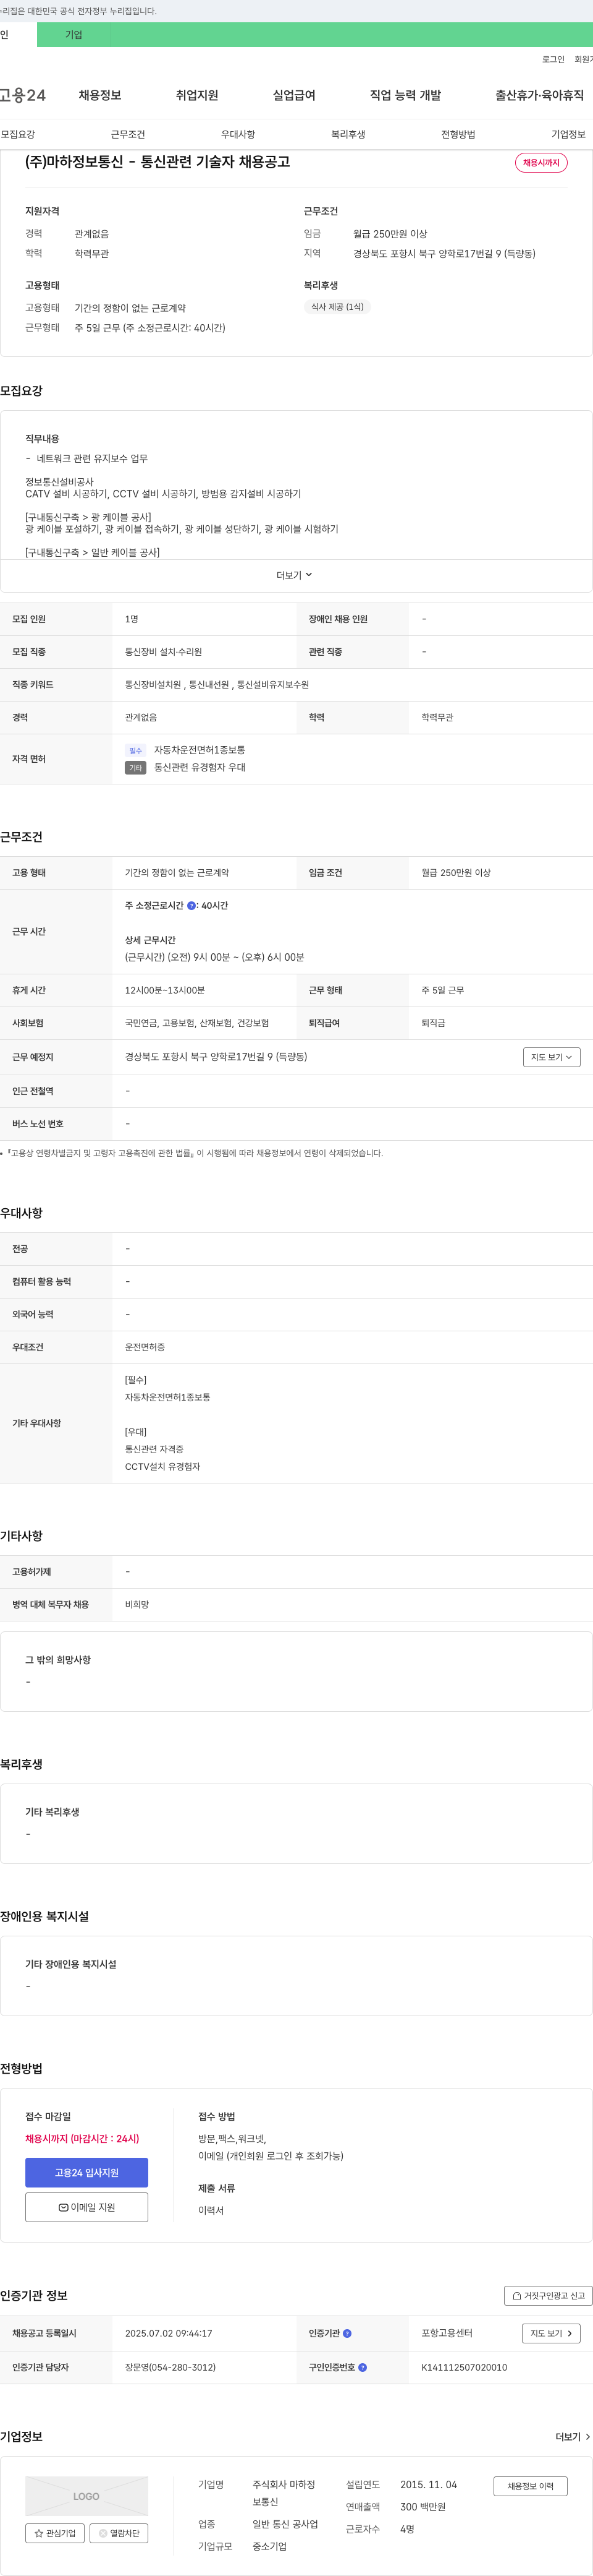Open 지도 보기 for 근무 예정지
593x2576 pixels.
pyautogui.click(x=551, y=1057)
